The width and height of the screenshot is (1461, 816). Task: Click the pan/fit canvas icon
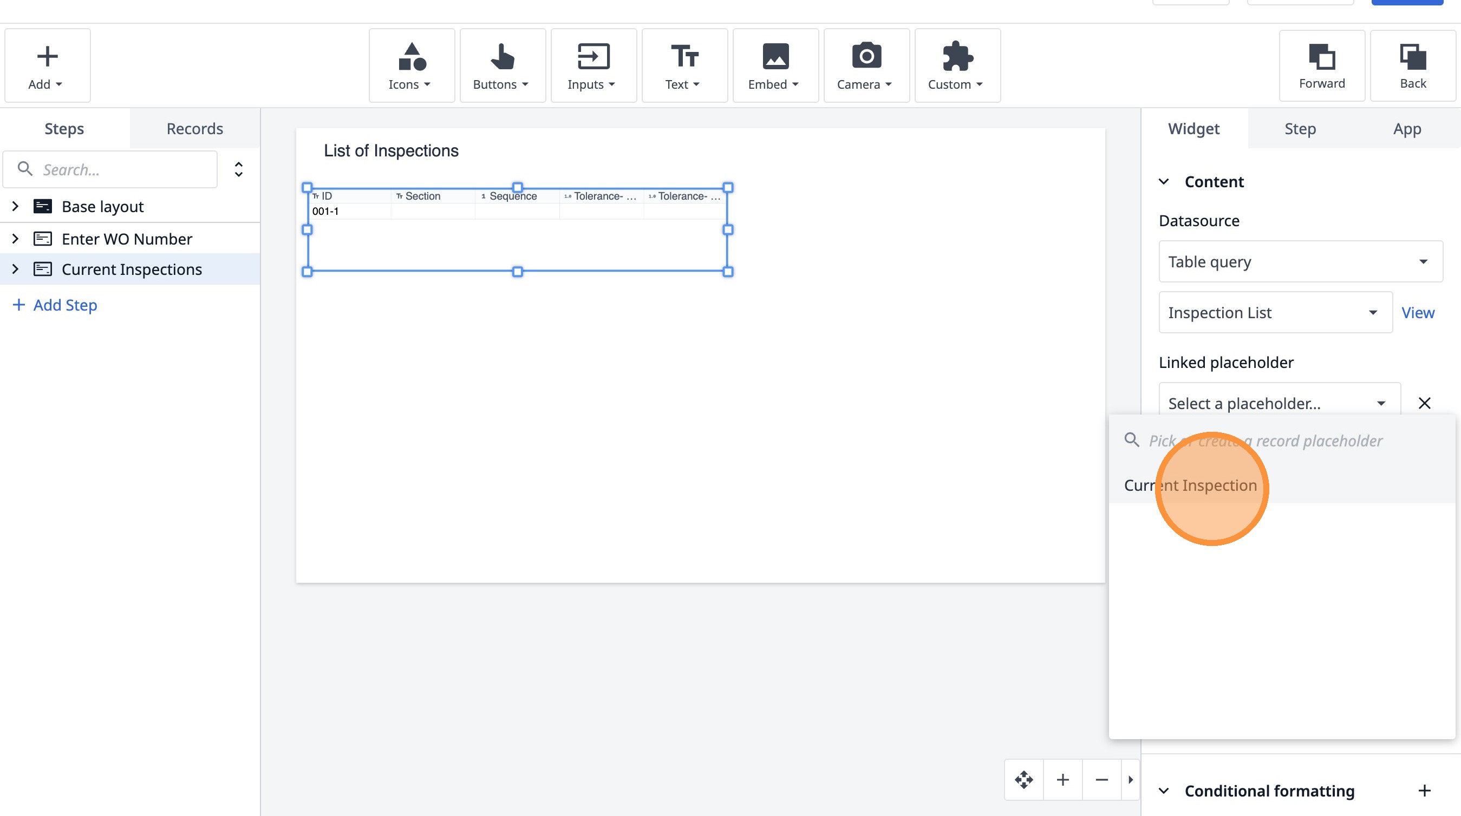click(1023, 780)
